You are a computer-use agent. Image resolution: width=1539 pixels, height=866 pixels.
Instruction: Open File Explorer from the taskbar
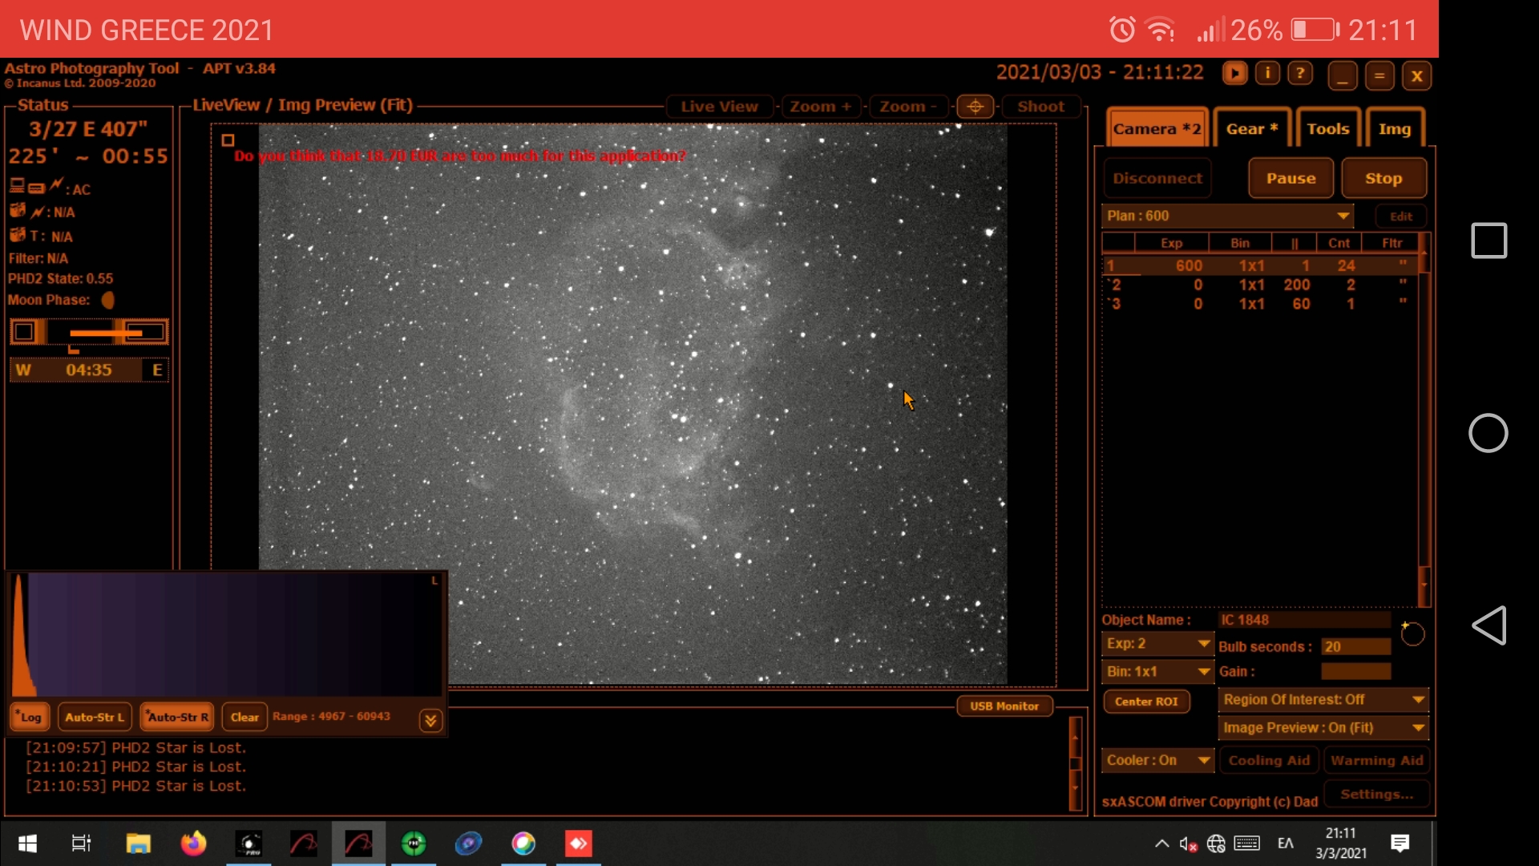point(138,844)
